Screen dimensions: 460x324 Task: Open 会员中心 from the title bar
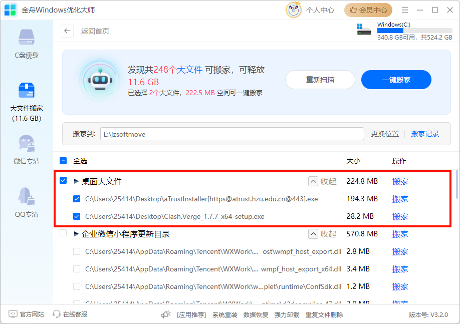[x=368, y=10]
